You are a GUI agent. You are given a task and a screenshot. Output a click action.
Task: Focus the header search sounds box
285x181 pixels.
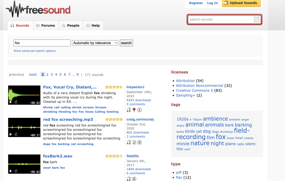click(x=221, y=19)
